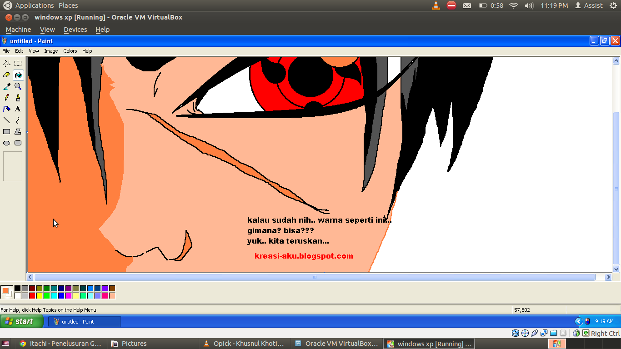Image resolution: width=621 pixels, height=349 pixels.
Task: Open VirtualBox Machine menu
Action: [18, 30]
